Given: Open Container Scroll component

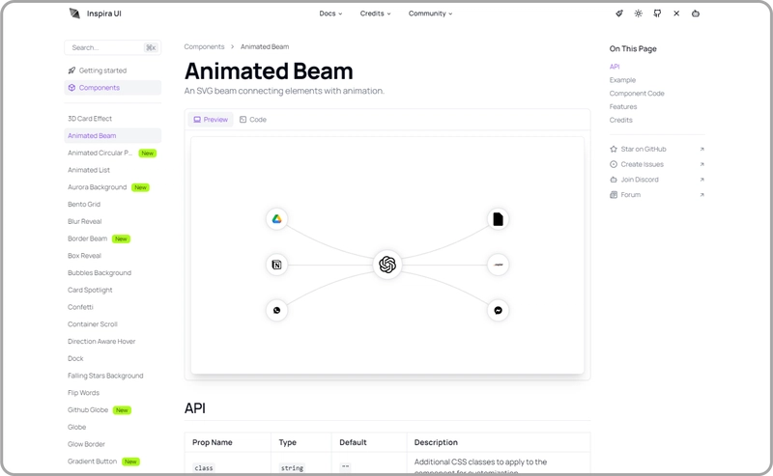Looking at the screenshot, I should pos(92,324).
